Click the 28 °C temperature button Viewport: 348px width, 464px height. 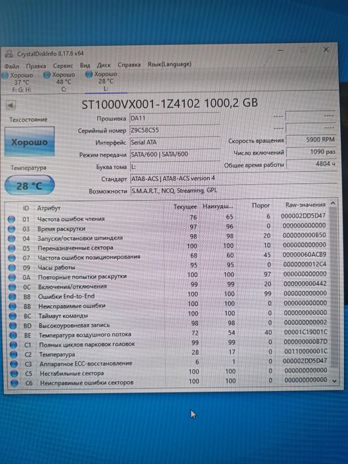(30, 186)
